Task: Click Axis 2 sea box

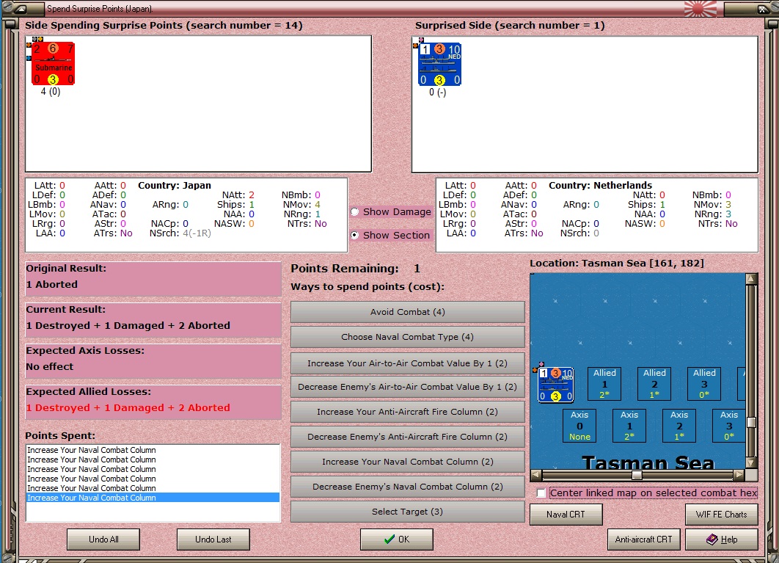Action: tap(679, 426)
